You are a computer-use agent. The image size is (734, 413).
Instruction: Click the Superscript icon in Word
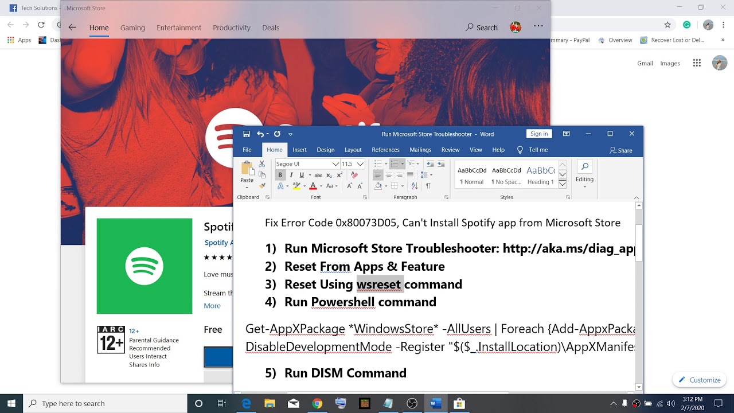[x=339, y=175]
